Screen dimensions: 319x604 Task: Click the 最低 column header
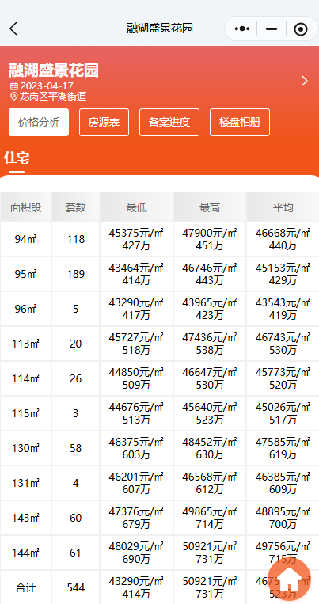pos(136,207)
